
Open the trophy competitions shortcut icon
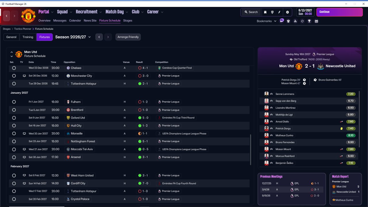309,21
